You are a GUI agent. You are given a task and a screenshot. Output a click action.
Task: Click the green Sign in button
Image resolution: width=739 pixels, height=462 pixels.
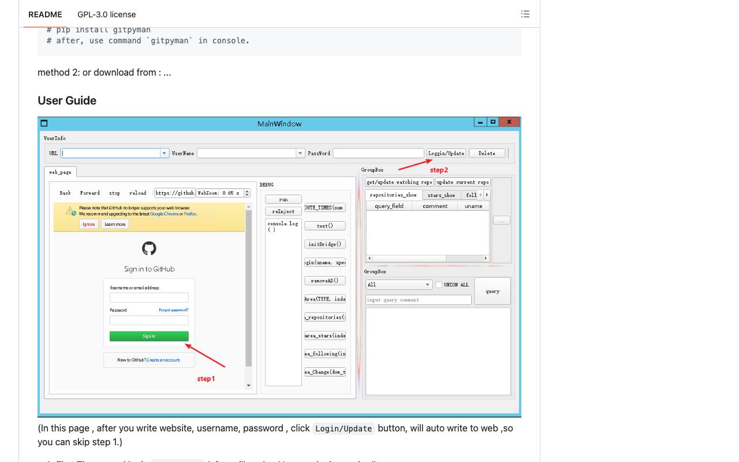[x=149, y=336]
